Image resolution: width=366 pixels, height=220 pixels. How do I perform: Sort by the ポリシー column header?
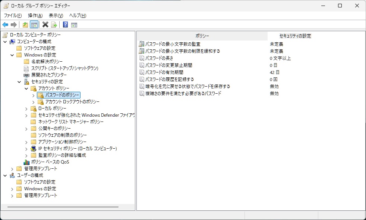click(x=202, y=36)
